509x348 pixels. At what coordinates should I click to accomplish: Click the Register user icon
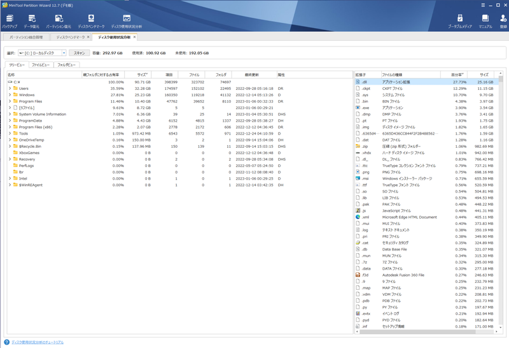tap(503, 18)
